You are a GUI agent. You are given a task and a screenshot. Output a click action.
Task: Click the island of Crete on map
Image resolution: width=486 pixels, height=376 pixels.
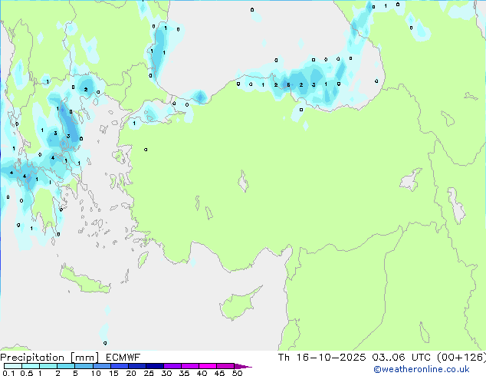point(85,279)
